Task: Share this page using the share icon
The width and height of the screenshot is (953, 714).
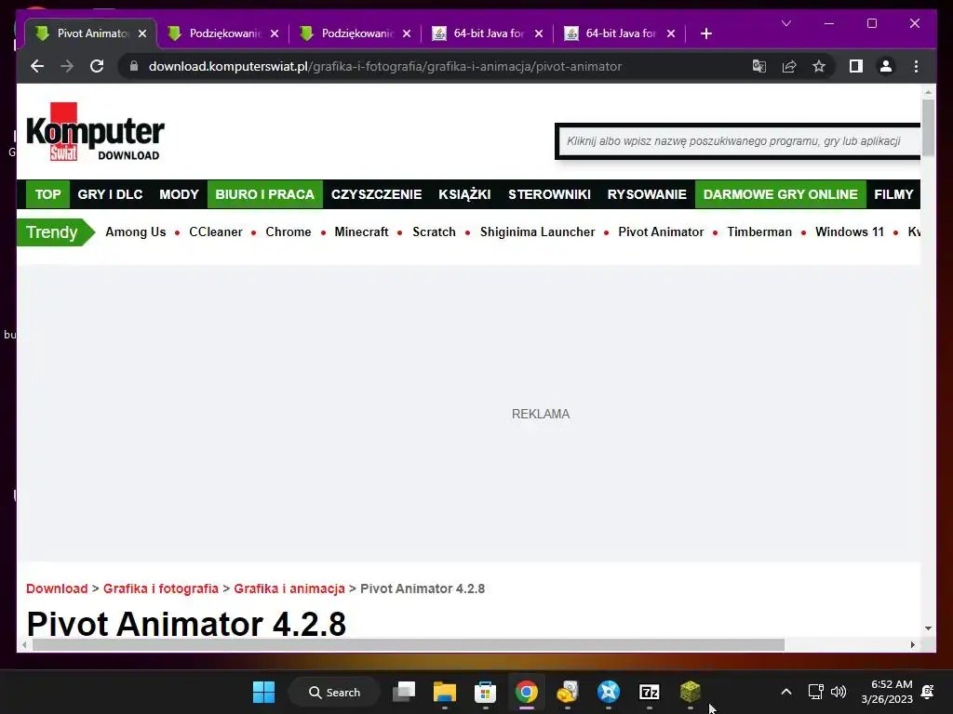Action: coord(789,66)
